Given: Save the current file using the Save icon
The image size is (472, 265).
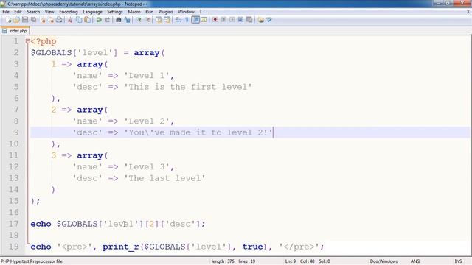Looking at the screenshot, I should (25, 20).
